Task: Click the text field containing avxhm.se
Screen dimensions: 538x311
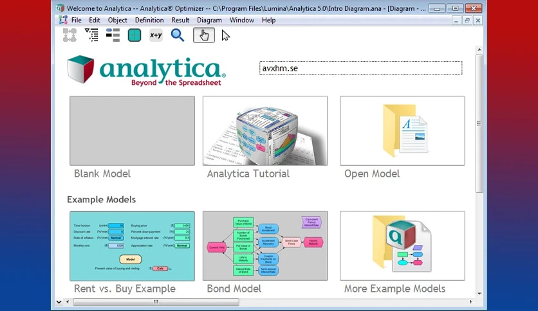Action: tap(360, 68)
